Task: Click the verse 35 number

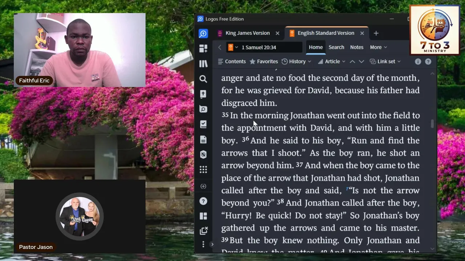Action: (225, 115)
